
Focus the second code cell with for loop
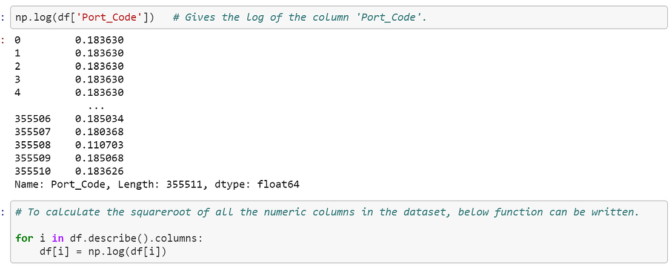339,232
